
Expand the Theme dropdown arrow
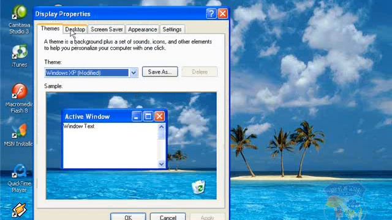coord(134,73)
